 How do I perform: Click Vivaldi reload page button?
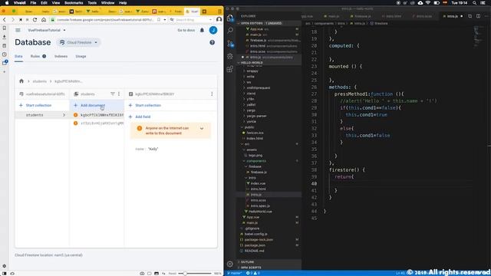(x=35, y=20)
